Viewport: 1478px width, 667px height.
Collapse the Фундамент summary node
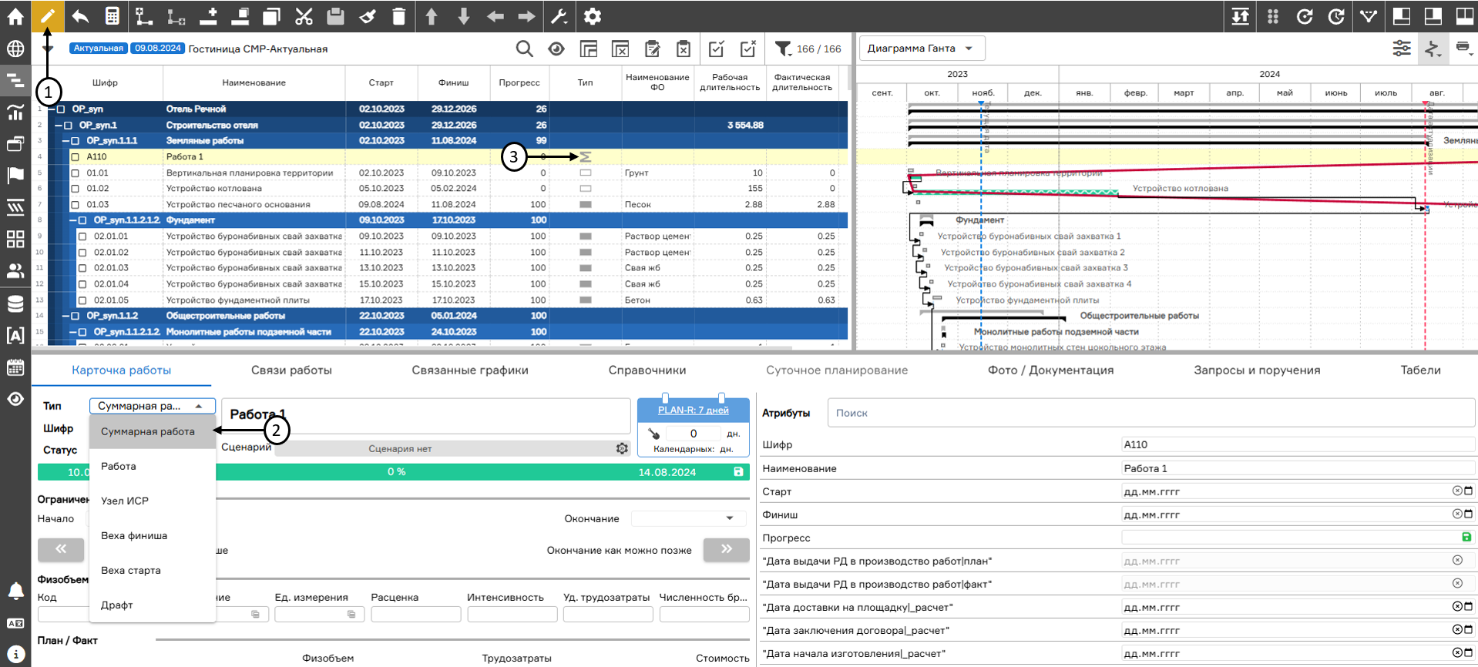coord(73,220)
